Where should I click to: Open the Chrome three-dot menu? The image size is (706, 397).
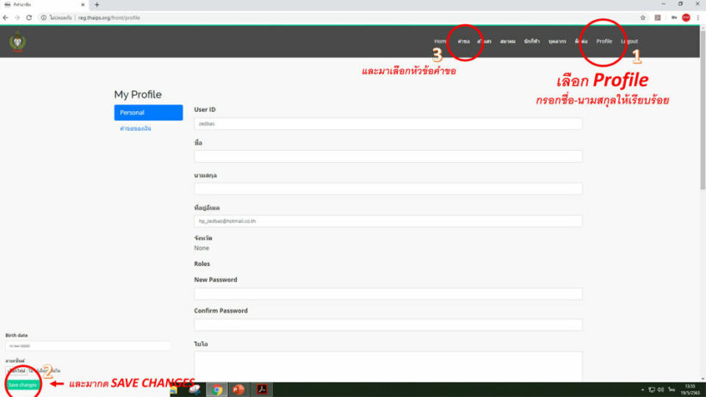point(699,17)
